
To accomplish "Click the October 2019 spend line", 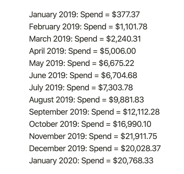I will pyautogui.click(x=90, y=124).
